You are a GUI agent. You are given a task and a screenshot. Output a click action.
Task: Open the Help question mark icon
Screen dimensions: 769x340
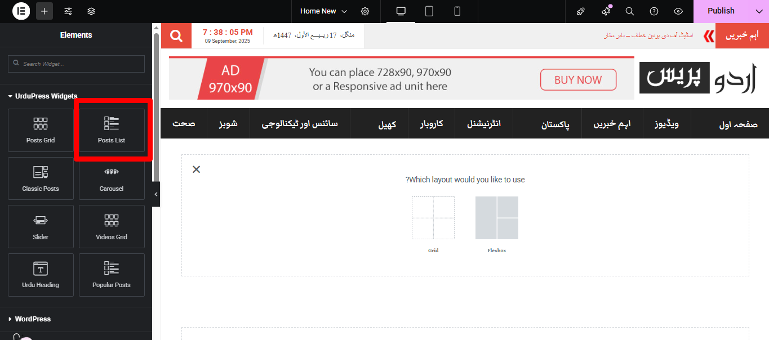tap(654, 11)
